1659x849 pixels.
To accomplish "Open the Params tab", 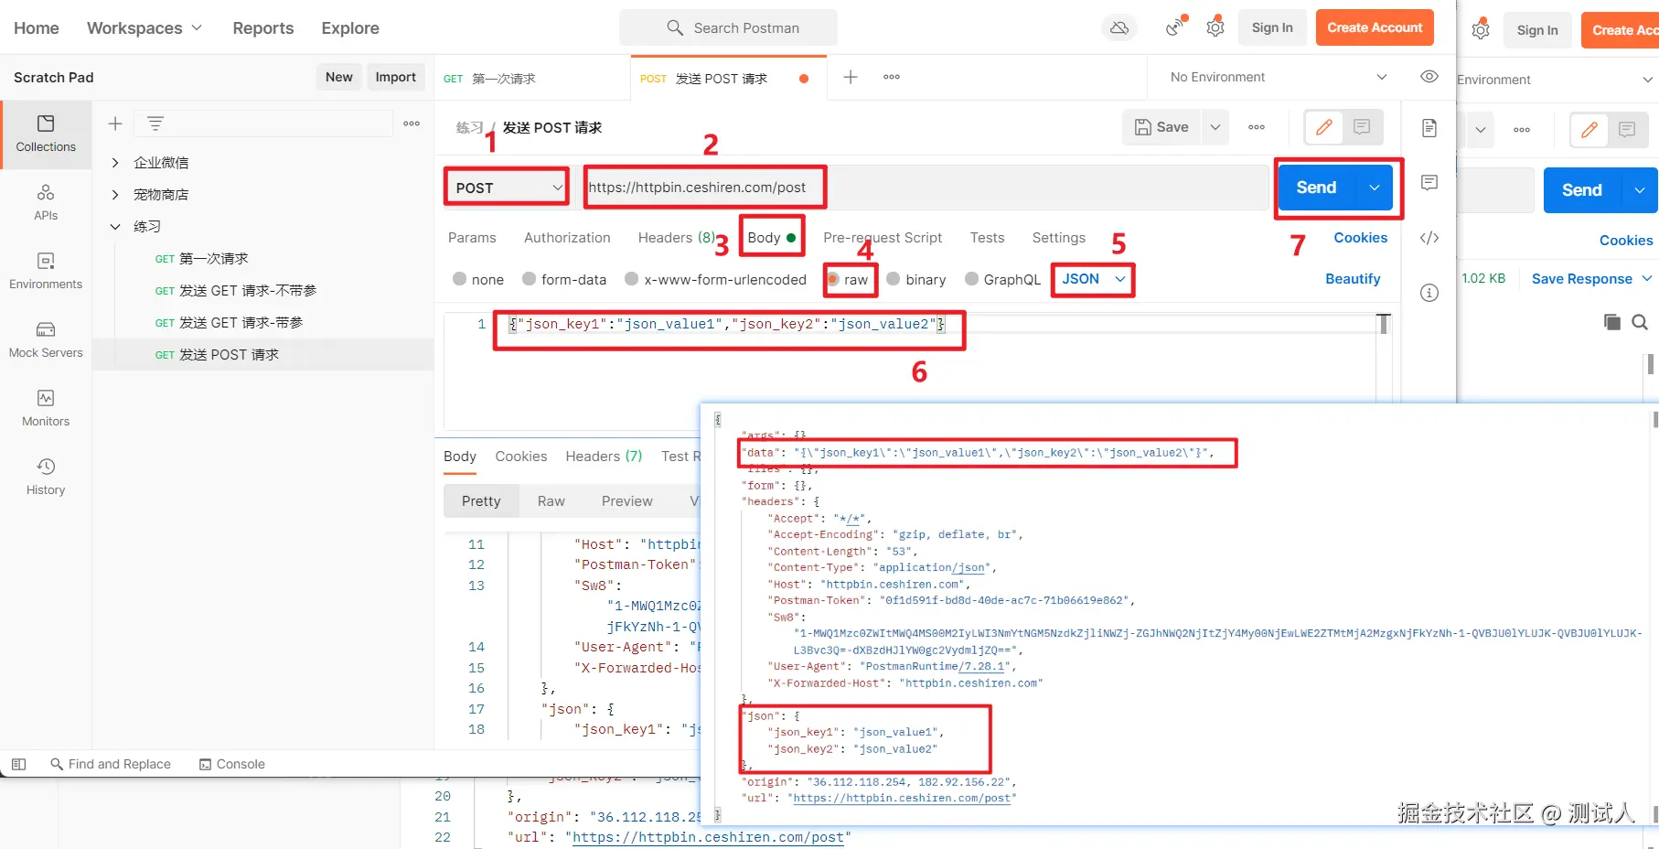I will [x=472, y=238].
